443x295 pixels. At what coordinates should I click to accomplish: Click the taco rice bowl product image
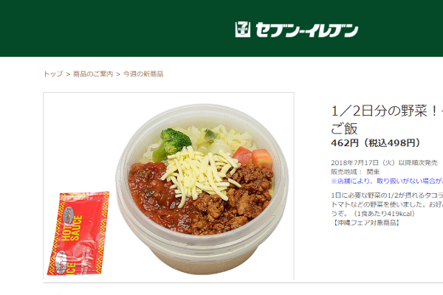click(202, 188)
